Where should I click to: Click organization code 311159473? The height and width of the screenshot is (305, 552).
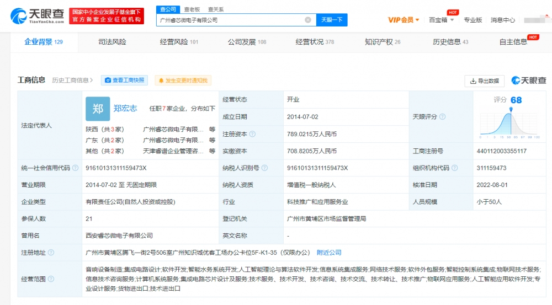(x=491, y=168)
